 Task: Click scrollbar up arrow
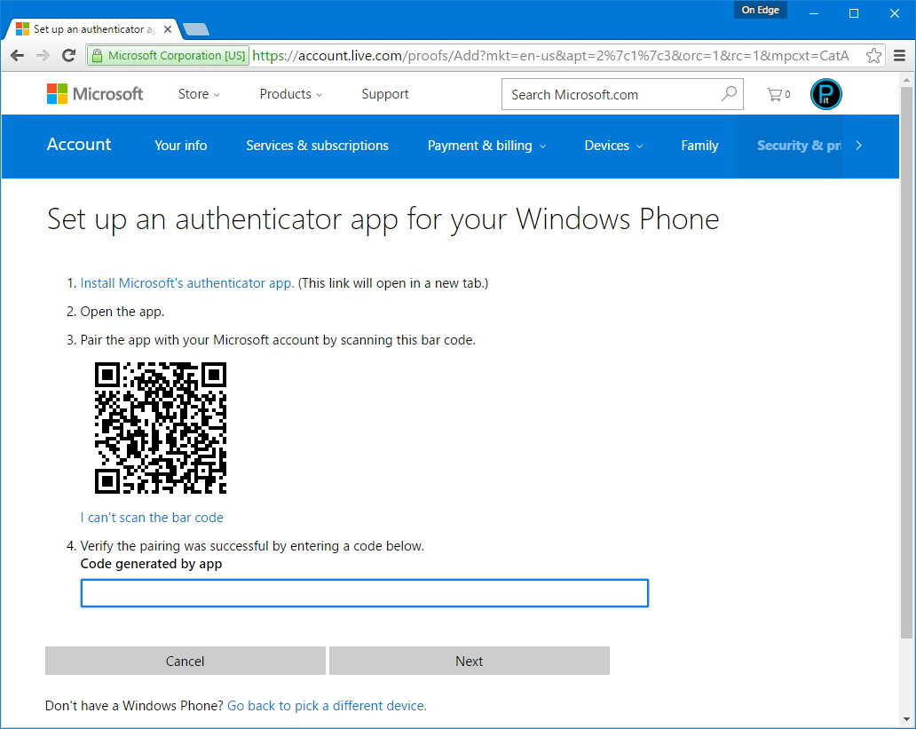tap(906, 79)
